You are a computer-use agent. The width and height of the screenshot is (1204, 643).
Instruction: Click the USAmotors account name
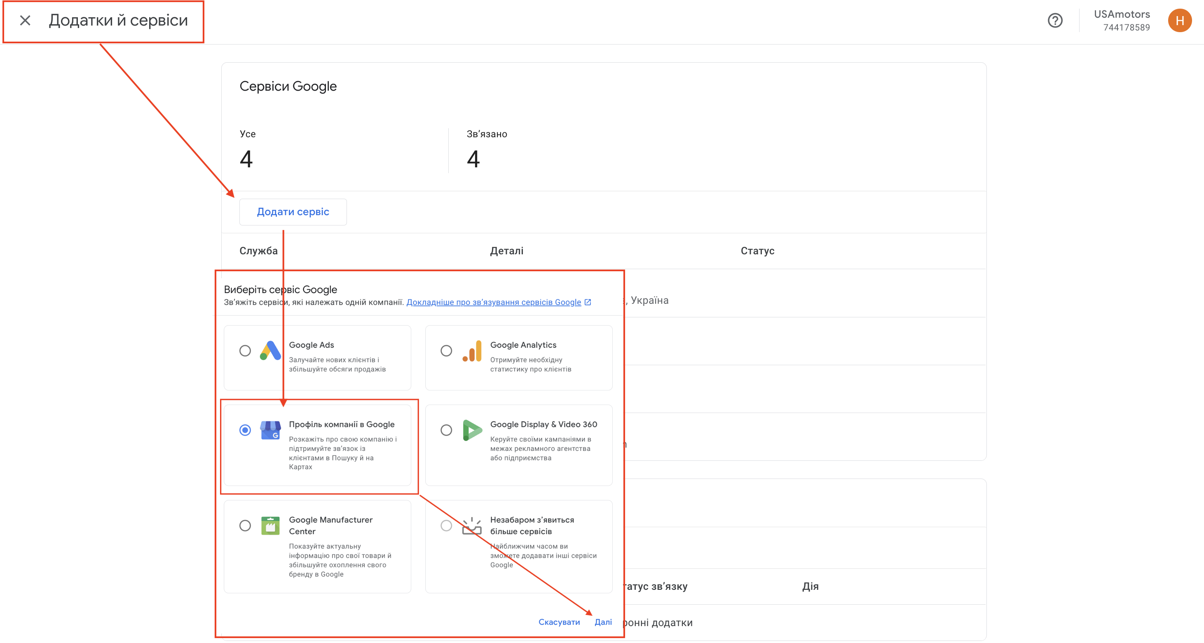click(x=1122, y=14)
